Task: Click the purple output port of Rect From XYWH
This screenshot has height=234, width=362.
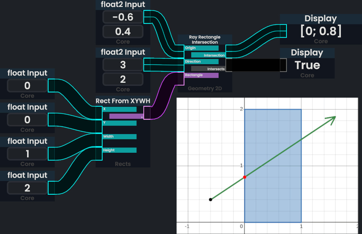Action: [x=126, y=117]
